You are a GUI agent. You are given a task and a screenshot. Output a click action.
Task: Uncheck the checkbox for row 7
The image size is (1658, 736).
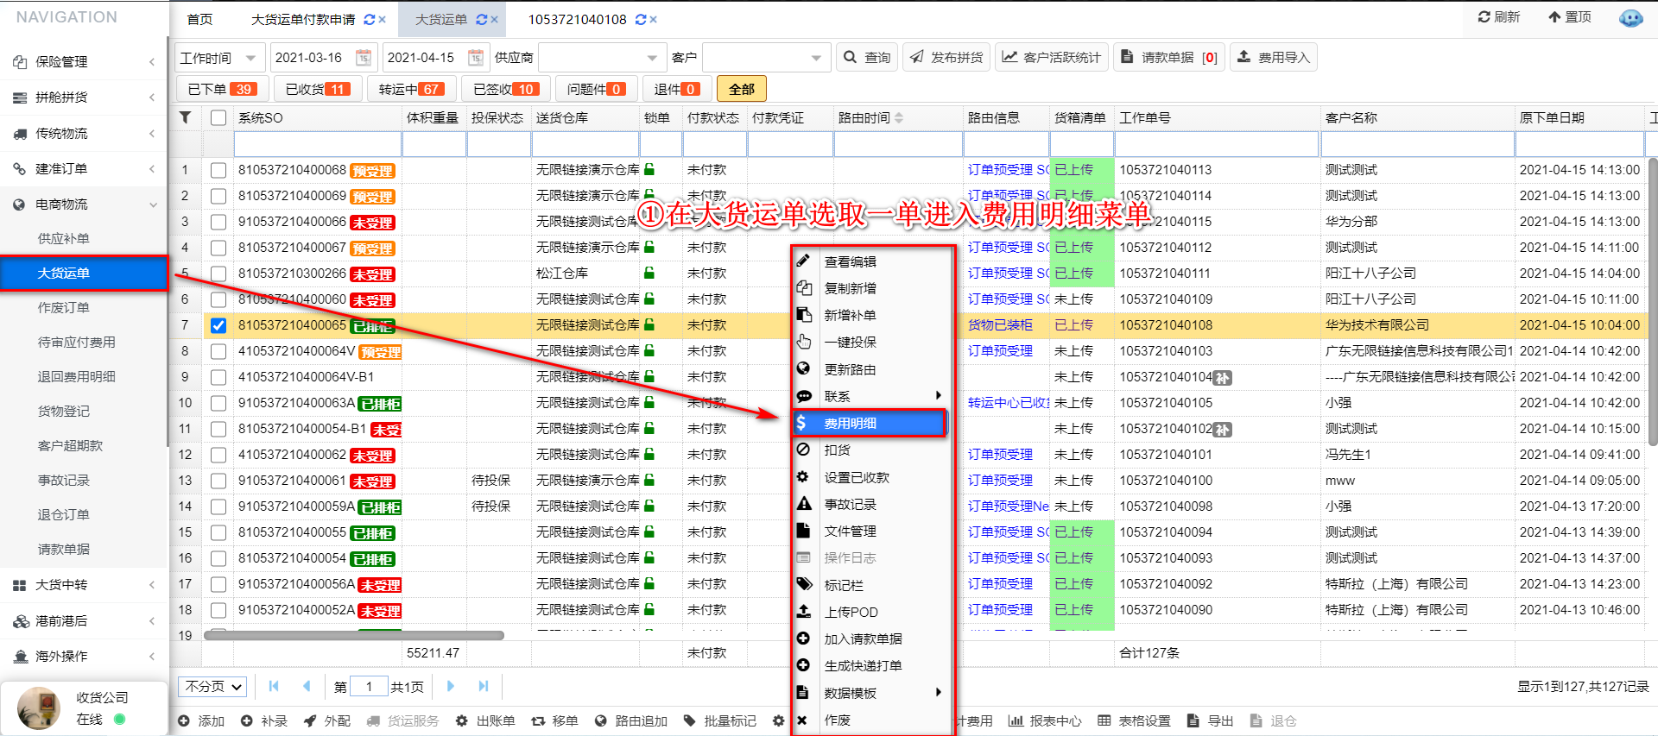(218, 325)
